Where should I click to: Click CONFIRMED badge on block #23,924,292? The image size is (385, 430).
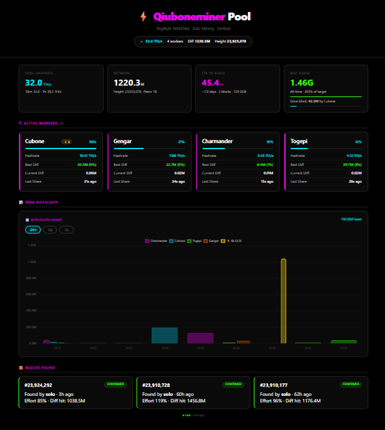pyautogui.click(x=116, y=384)
